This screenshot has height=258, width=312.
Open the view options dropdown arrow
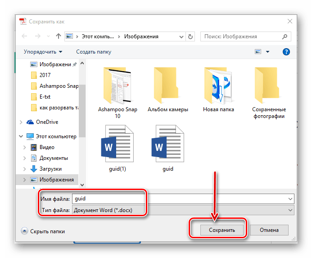pos(267,52)
